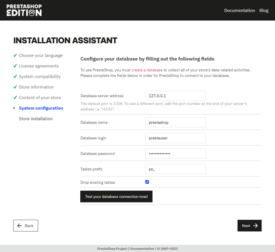
Task: Click checkmark next to Content of your store
Action: pyautogui.click(x=15, y=98)
